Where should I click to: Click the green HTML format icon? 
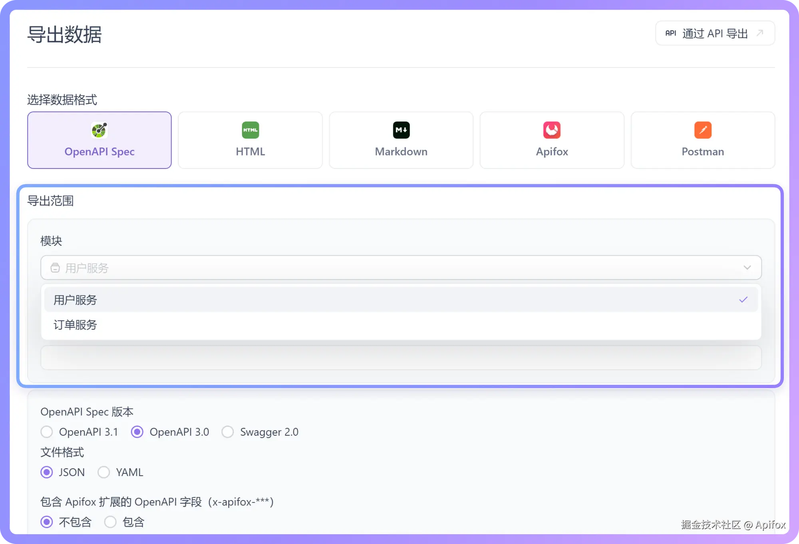tap(250, 130)
